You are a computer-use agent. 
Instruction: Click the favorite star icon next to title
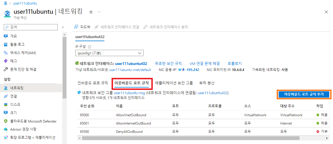(x=91, y=12)
